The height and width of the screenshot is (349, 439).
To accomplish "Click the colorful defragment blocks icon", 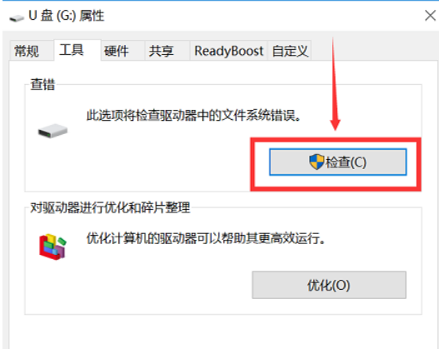I will point(52,247).
